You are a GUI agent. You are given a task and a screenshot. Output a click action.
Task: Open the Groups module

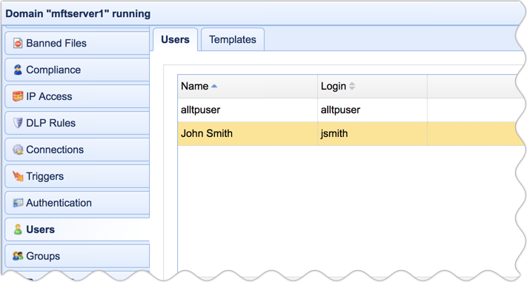(77, 256)
